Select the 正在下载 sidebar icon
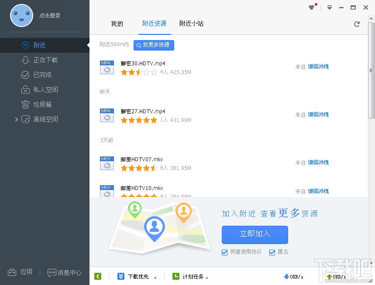This screenshot has width=375, height=285. pos(25,60)
